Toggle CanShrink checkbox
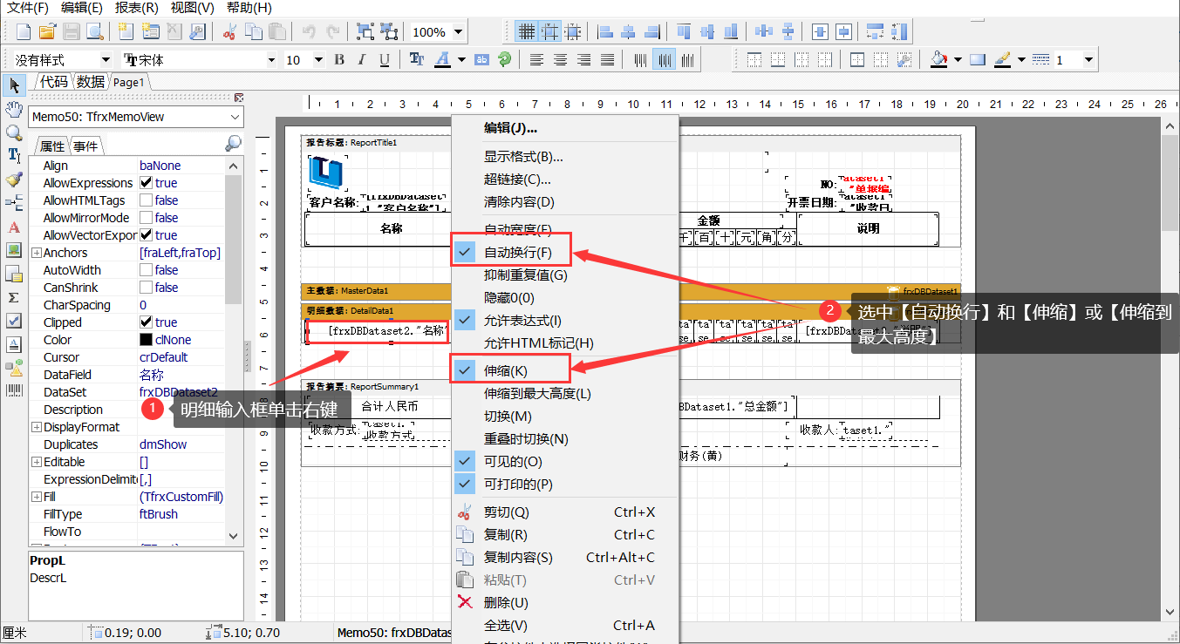The height and width of the screenshot is (644, 1180). 147,288
